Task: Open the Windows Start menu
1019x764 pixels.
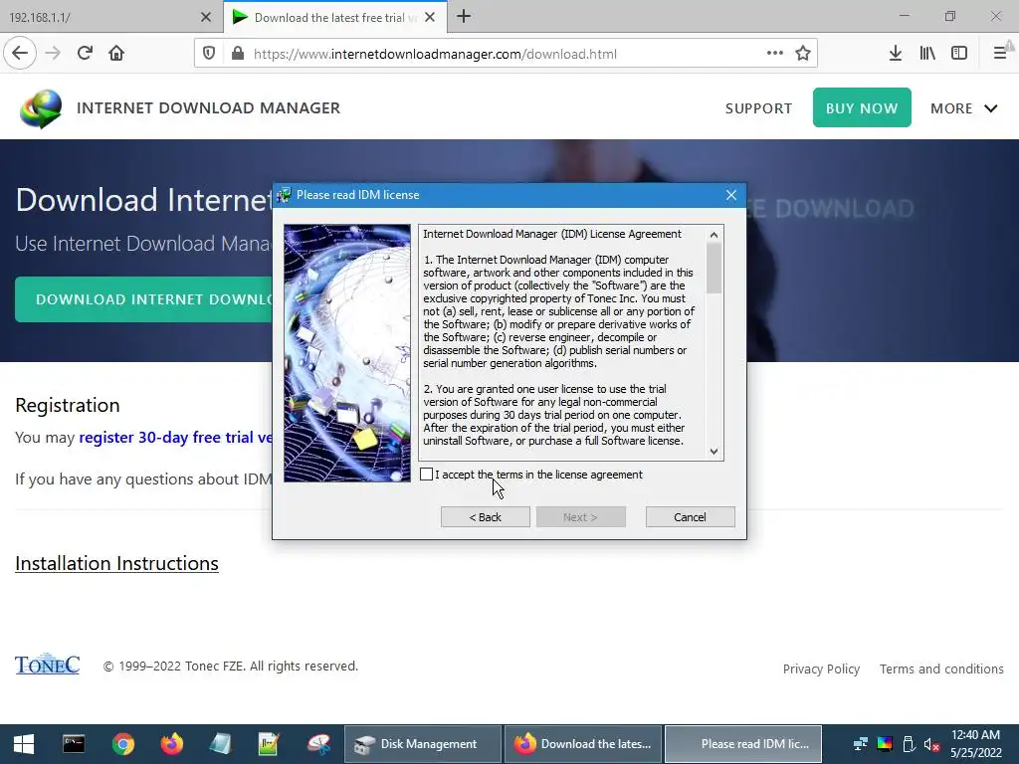Action: coord(24,744)
